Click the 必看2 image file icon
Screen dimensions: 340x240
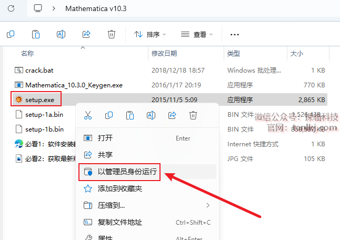(19, 158)
